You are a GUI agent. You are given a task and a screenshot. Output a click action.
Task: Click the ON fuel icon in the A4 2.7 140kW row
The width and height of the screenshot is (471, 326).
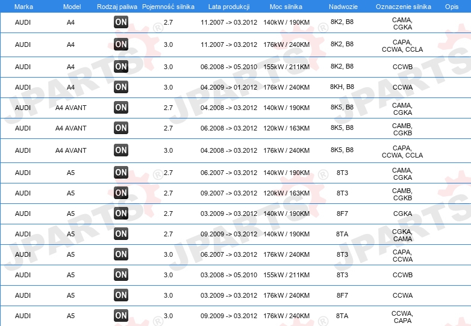(121, 22)
